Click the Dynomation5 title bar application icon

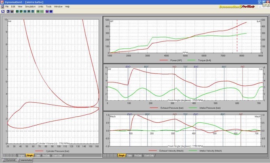click(2, 2)
